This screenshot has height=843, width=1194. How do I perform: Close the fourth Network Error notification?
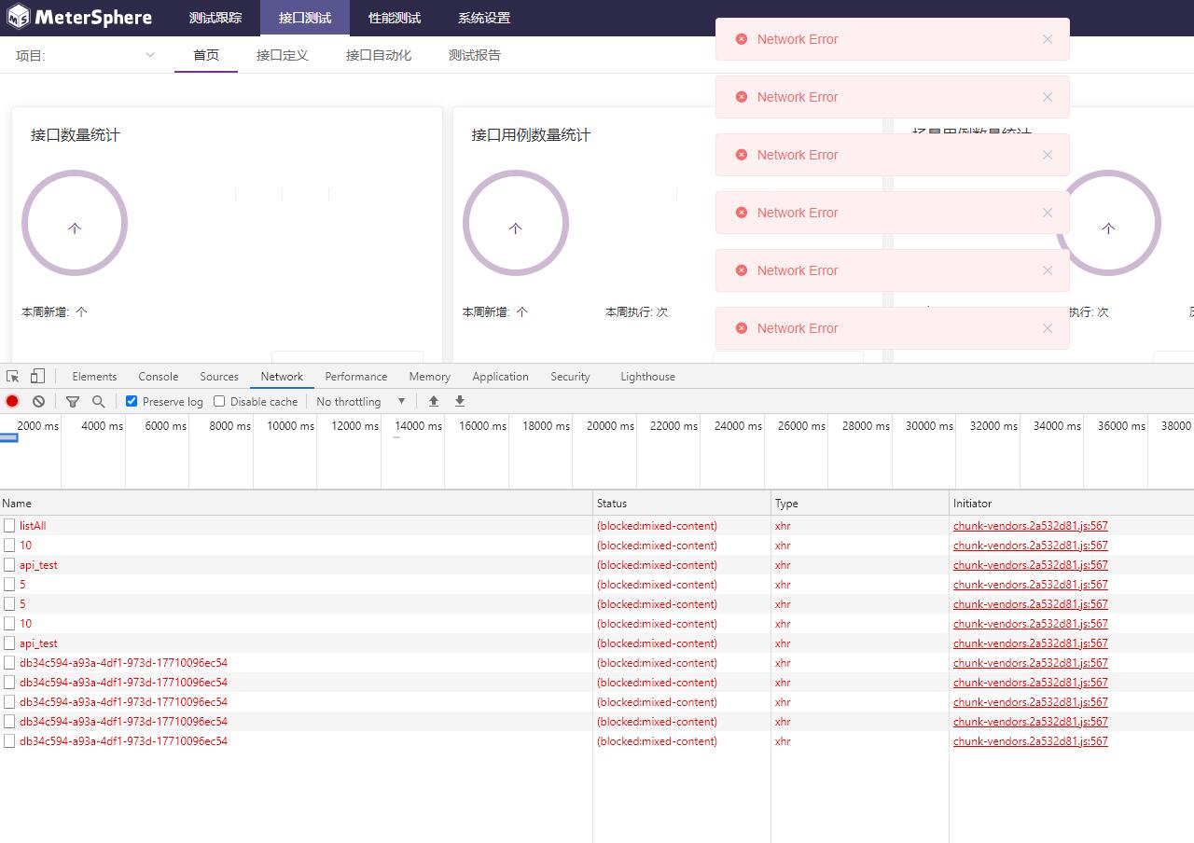[1048, 213]
